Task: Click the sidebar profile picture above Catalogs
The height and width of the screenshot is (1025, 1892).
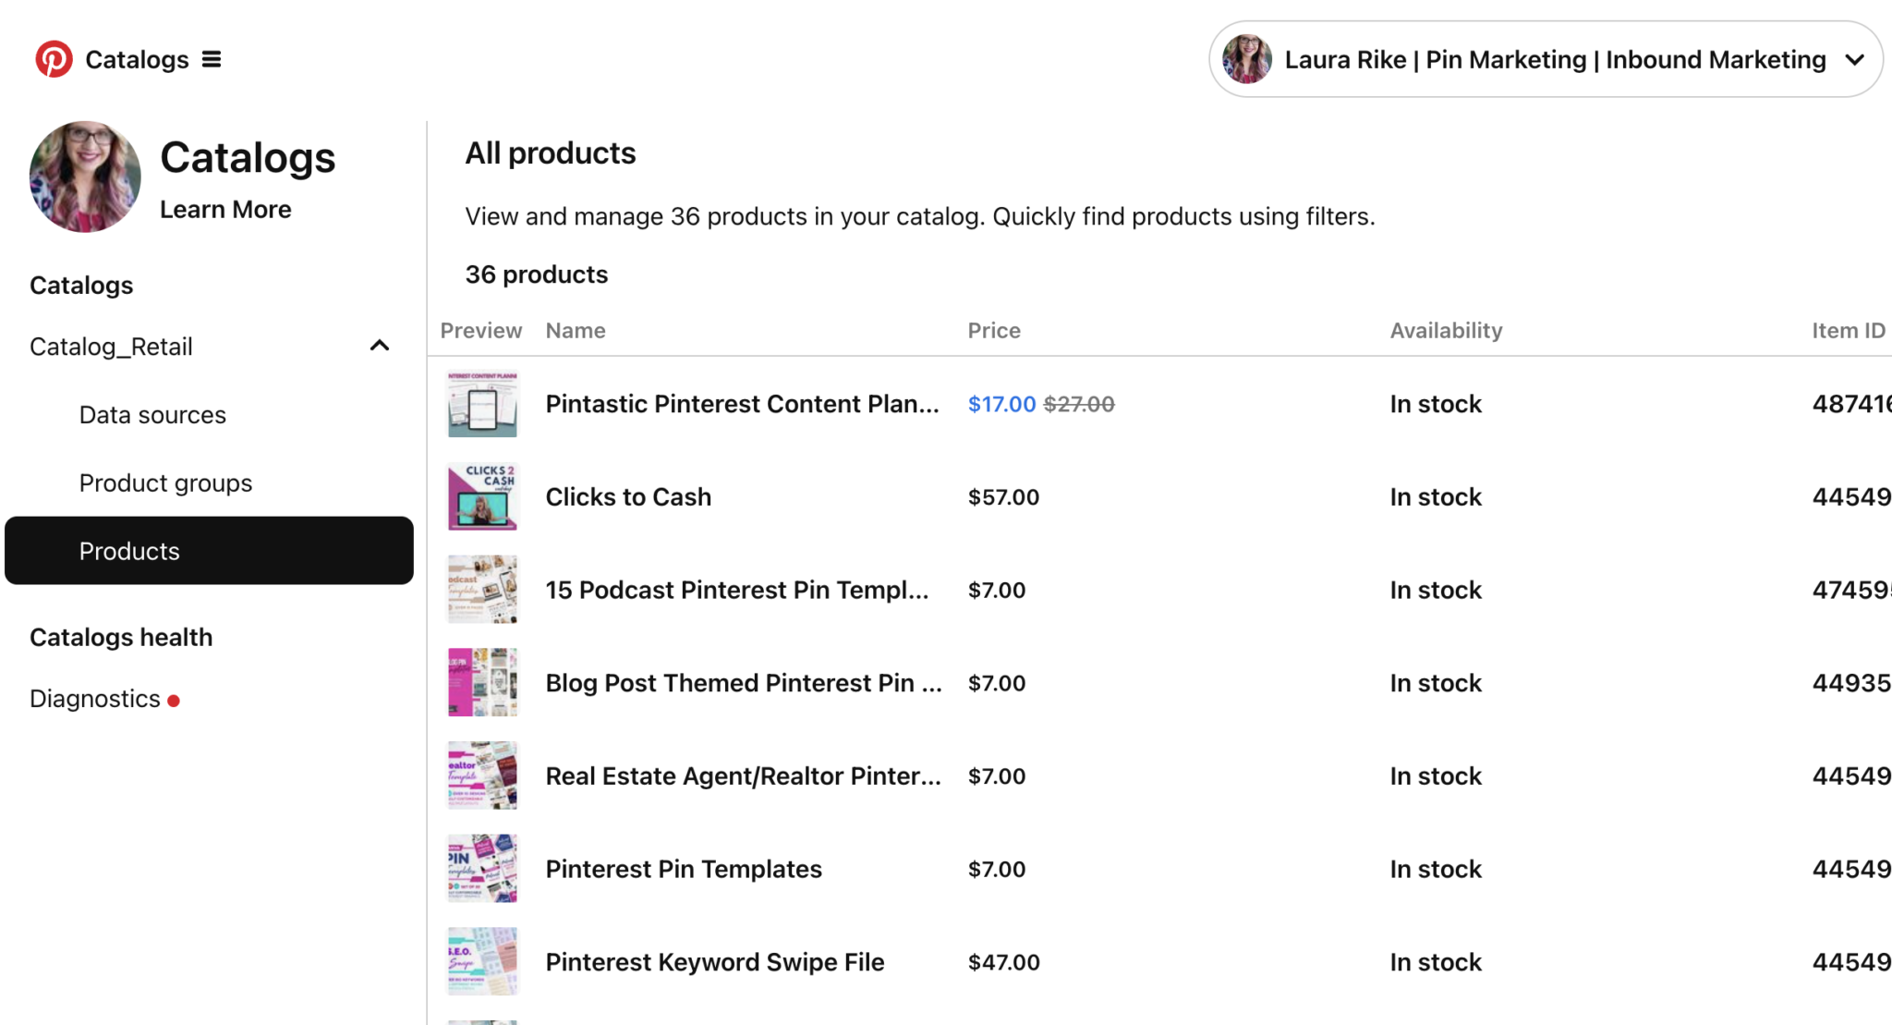Action: pos(84,176)
